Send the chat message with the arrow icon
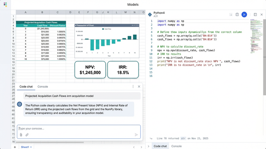Image resolution: width=266 pixels, height=149 pixels. coord(136,135)
